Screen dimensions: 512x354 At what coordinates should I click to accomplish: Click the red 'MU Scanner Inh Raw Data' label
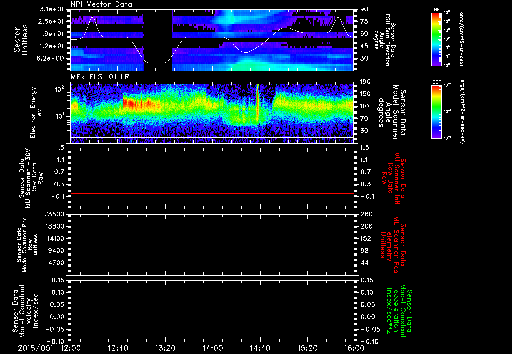pos(393,178)
